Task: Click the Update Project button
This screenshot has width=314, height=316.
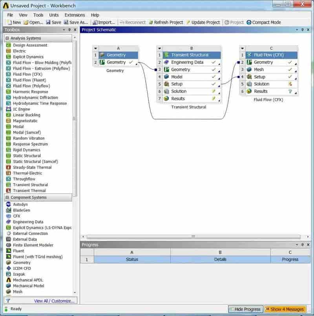Action: pyautogui.click(x=203, y=22)
